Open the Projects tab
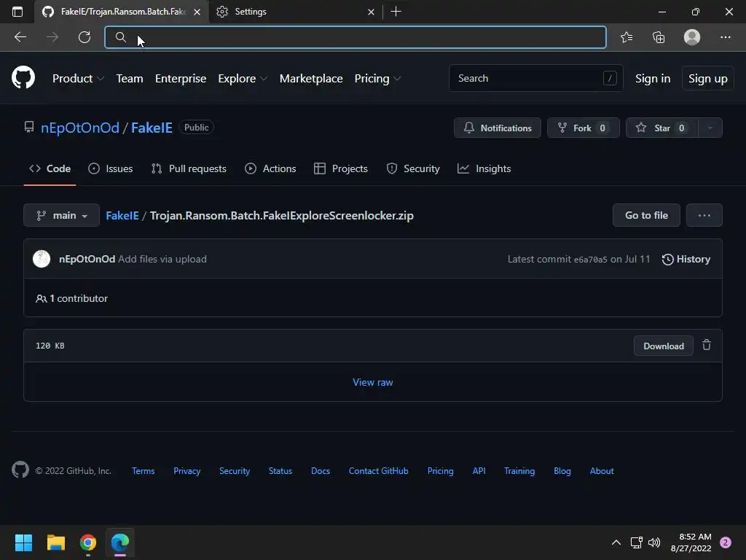This screenshot has width=746, height=560. pos(341,168)
